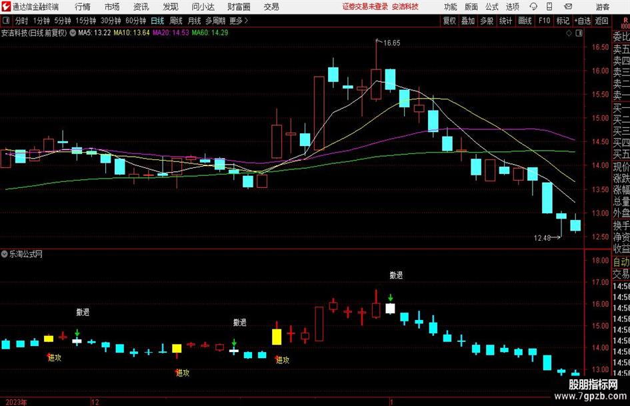This screenshot has height=406, width=630.
Task: Click the 自动 label in the right panel
Action: (x=621, y=262)
